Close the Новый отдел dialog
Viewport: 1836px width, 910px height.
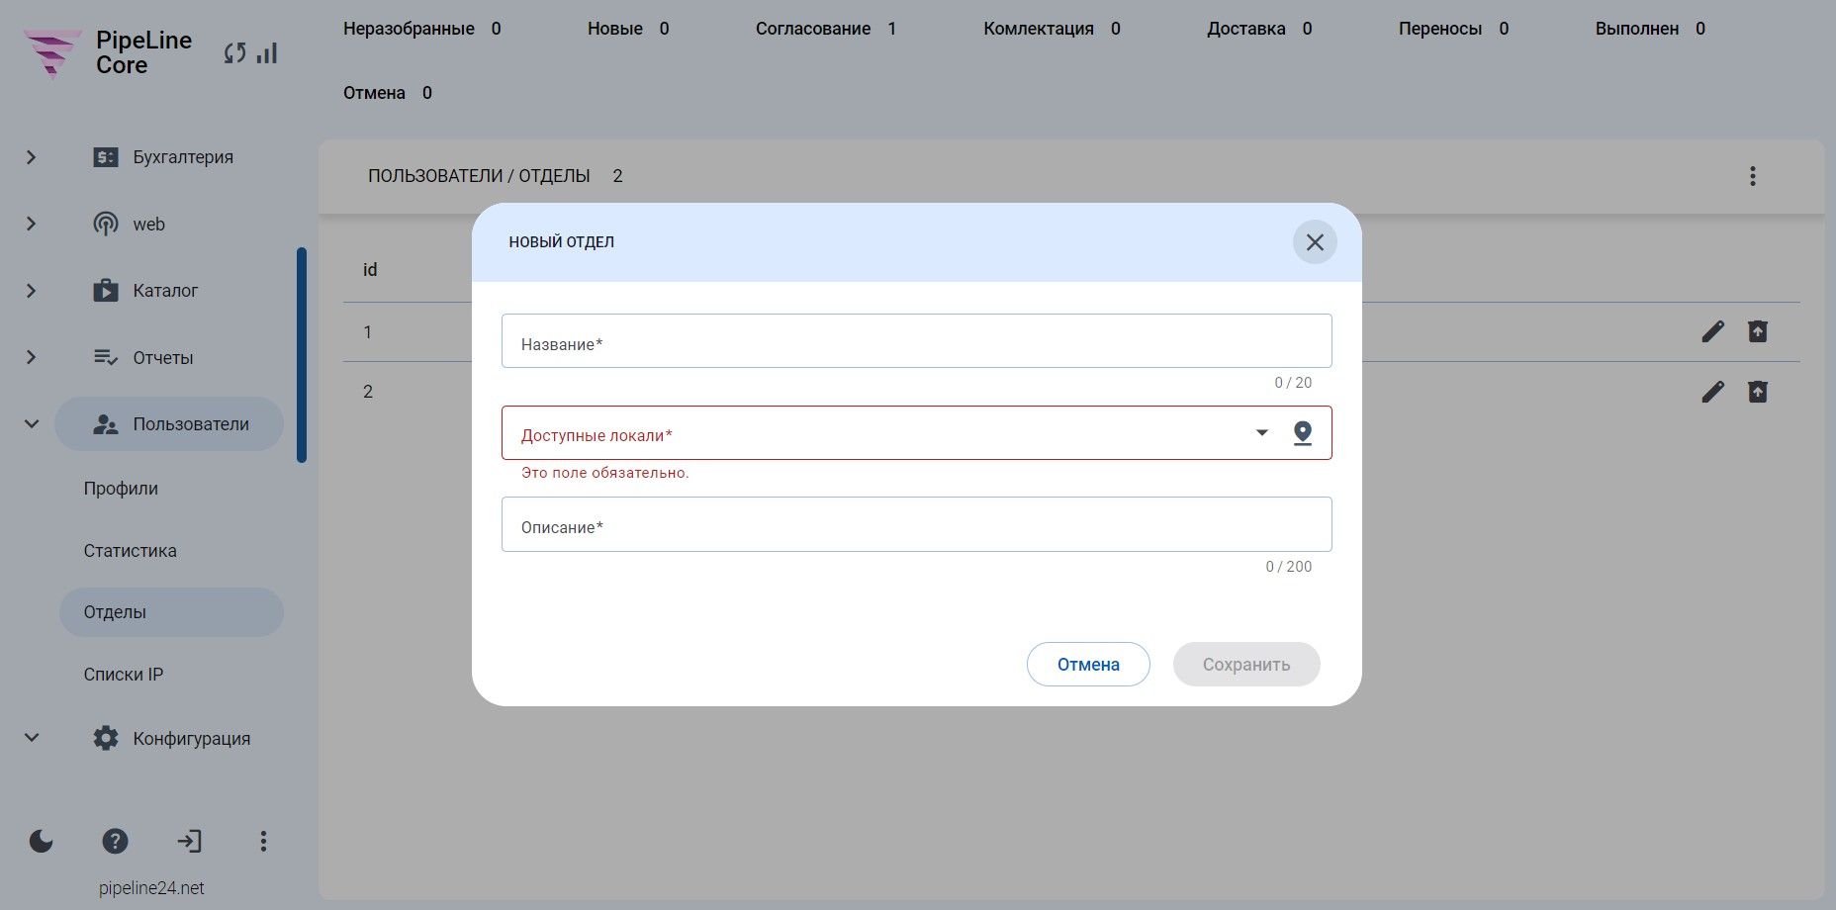point(1315,242)
